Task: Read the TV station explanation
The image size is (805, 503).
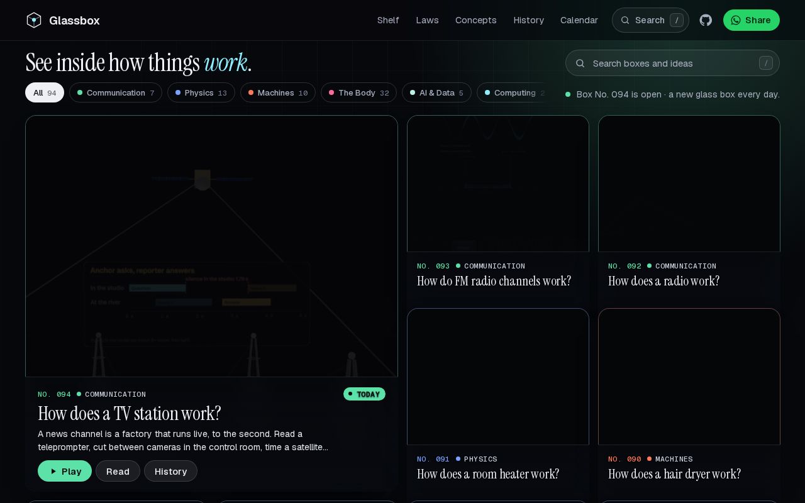Action: [118, 471]
